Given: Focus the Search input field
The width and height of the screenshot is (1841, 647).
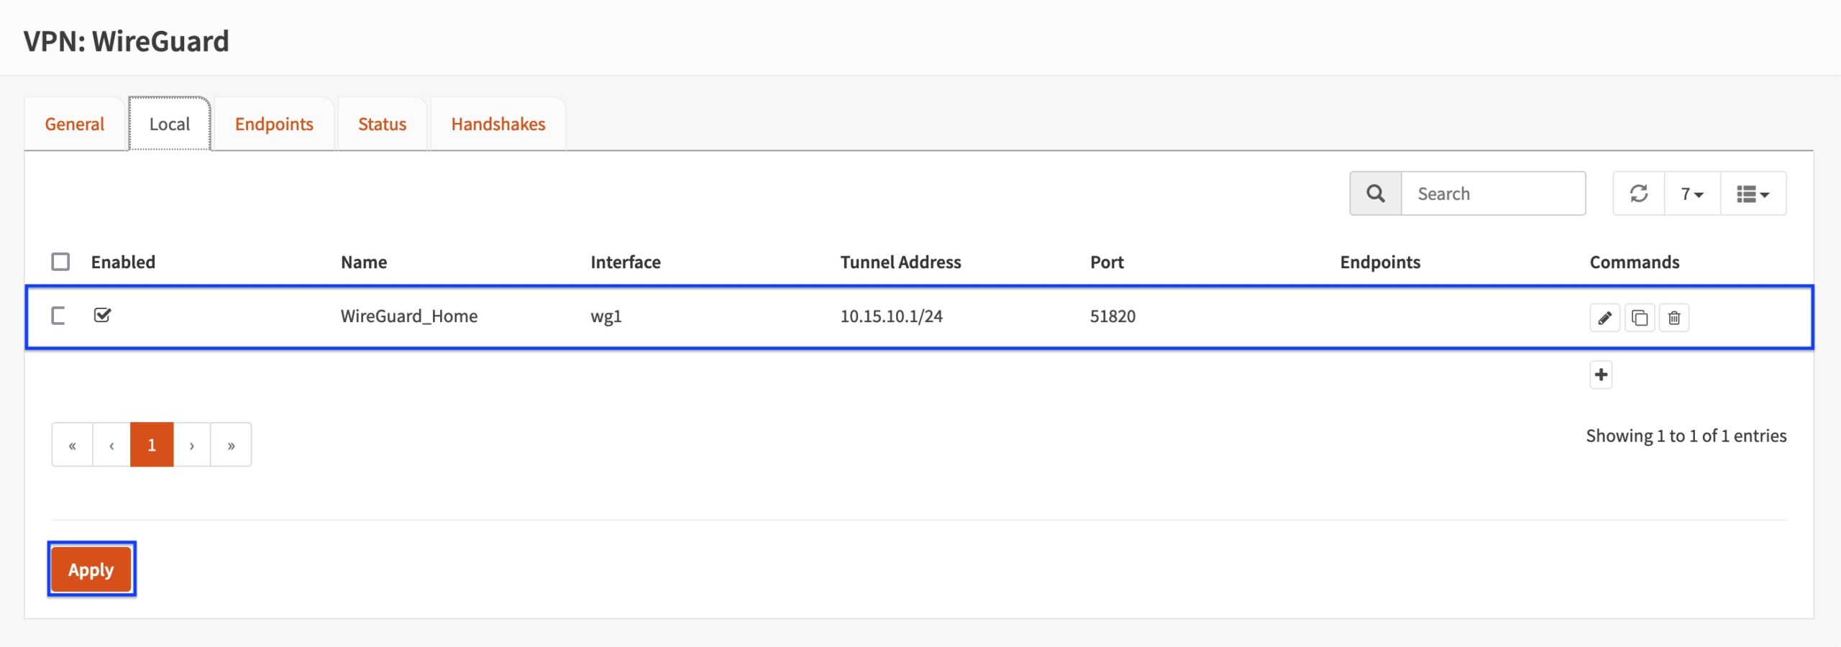Looking at the screenshot, I should (x=1494, y=193).
